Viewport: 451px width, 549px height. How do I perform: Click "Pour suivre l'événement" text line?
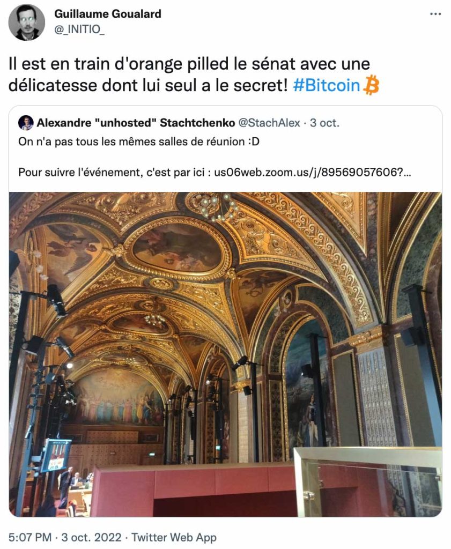click(215, 172)
